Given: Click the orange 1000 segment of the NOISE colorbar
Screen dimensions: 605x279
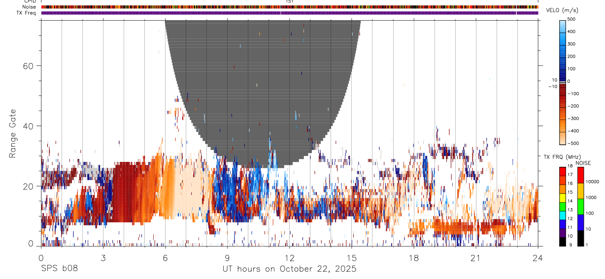Looking at the screenshot, I should coord(580,190).
